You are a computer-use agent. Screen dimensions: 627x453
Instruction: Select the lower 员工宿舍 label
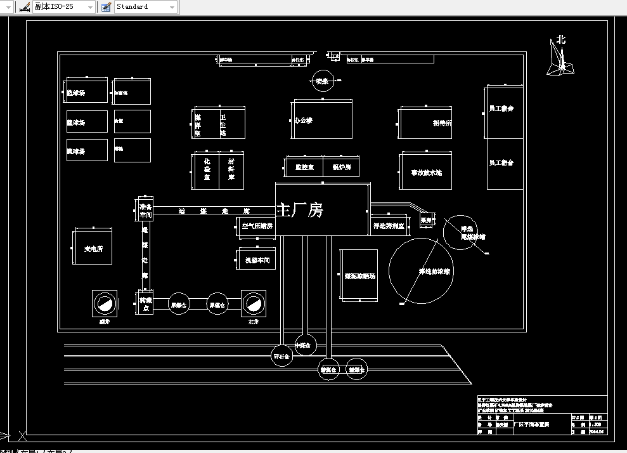pyautogui.click(x=501, y=162)
